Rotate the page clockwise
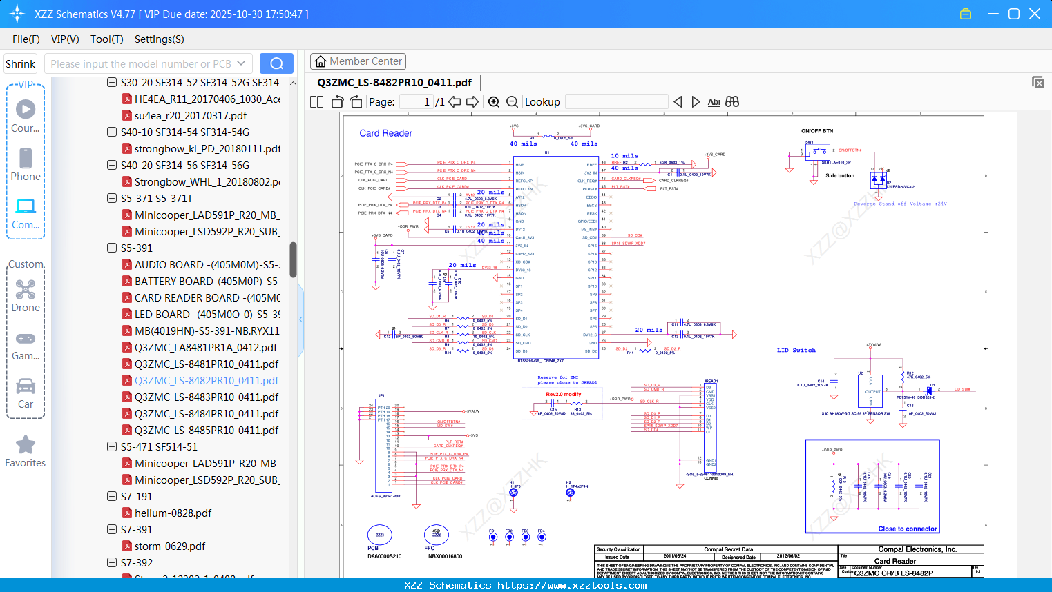1052x592 pixels. 356,102
